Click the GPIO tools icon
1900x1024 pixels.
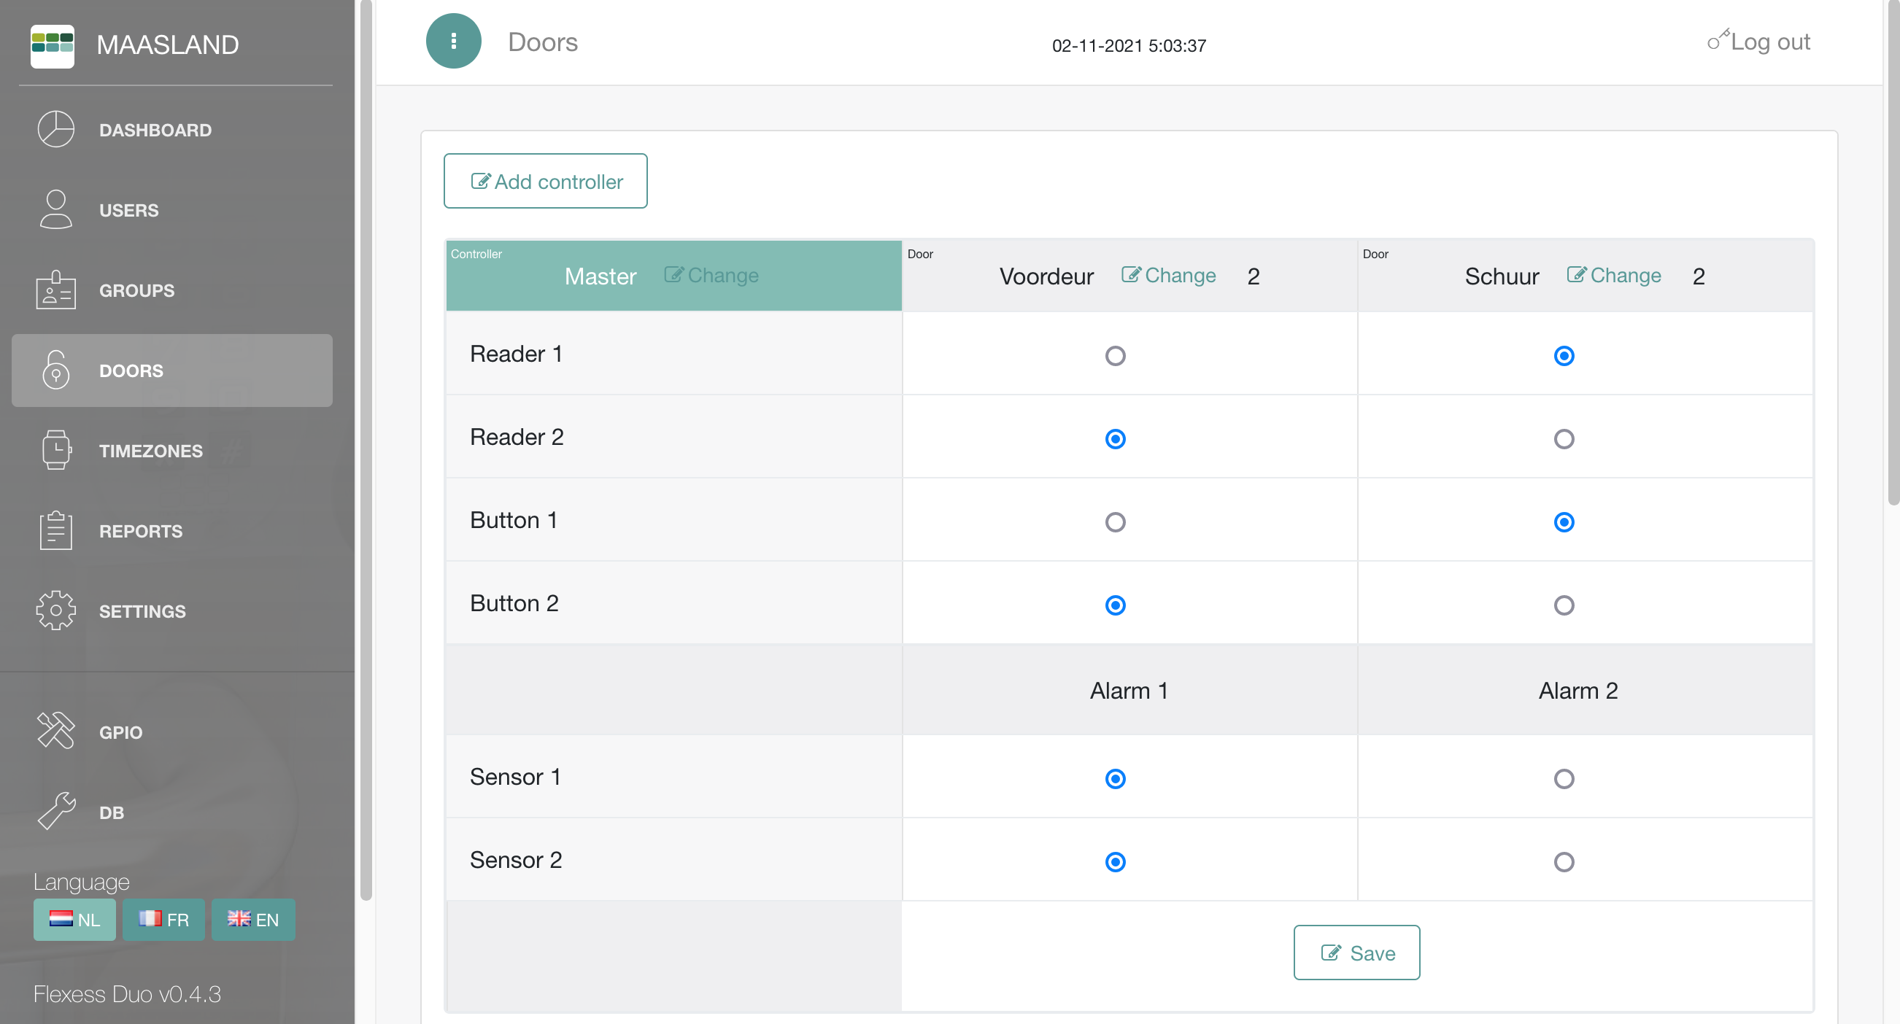pyautogui.click(x=56, y=732)
